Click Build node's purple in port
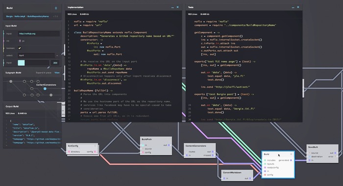 click(x=265, y=171)
